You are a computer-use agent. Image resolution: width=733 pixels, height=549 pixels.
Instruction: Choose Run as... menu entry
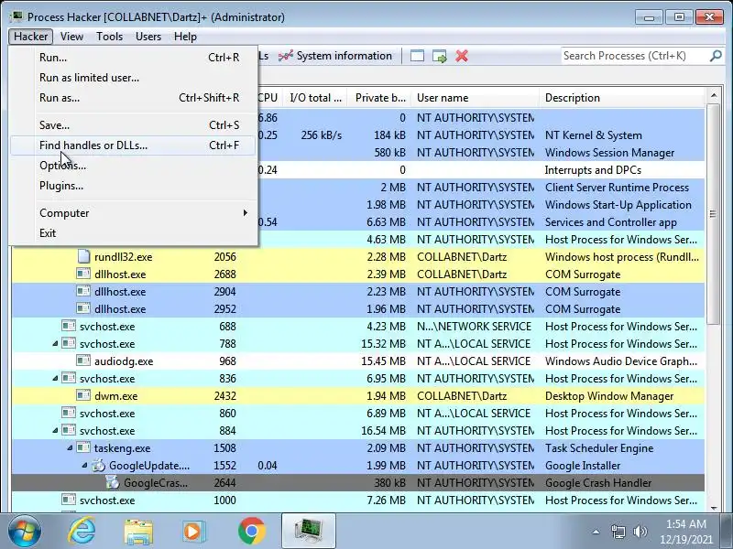(x=133, y=98)
